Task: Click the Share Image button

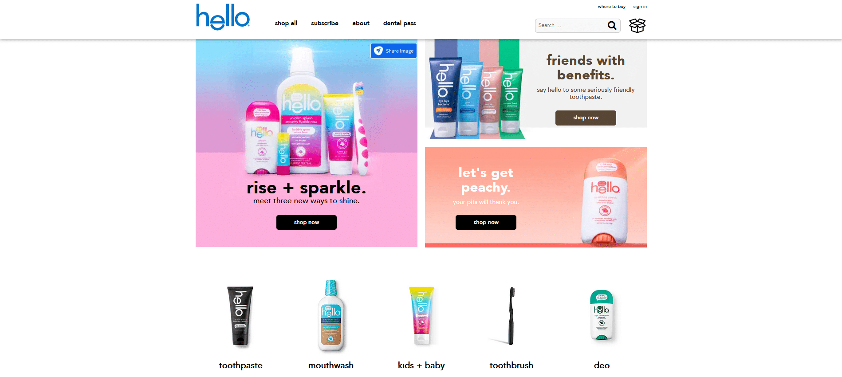Action: click(393, 51)
